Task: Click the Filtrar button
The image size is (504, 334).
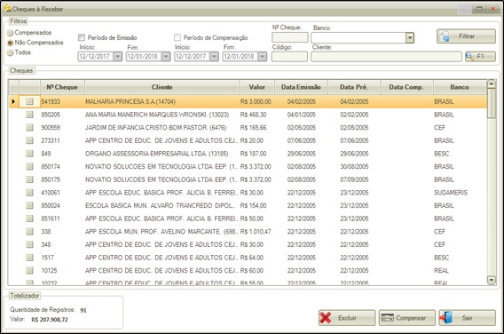Action: pyautogui.click(x=466, y=36)
